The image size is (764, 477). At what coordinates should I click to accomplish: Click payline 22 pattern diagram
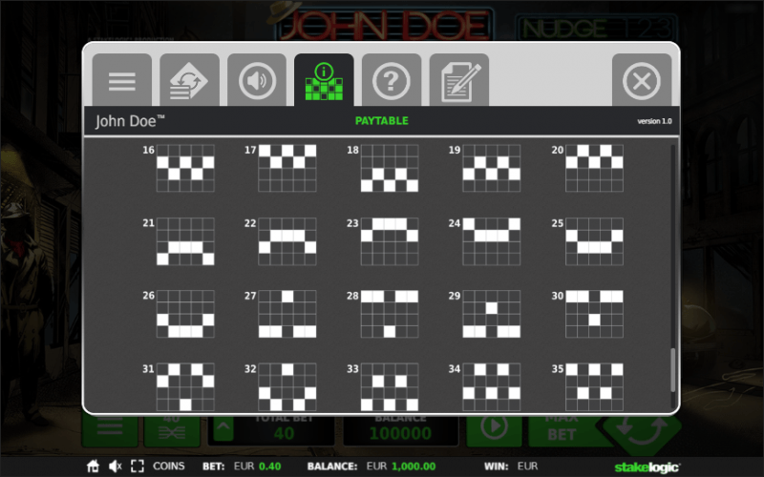[x=287, y=241]
